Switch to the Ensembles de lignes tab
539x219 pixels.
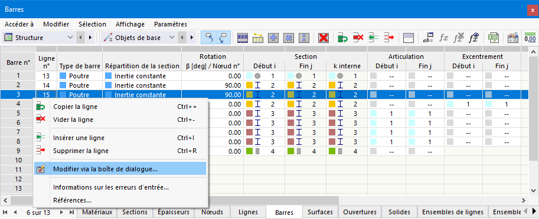click(453, 212)
